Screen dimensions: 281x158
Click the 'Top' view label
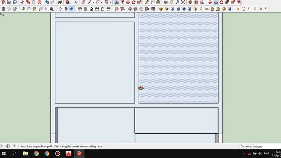coord(2,14)
